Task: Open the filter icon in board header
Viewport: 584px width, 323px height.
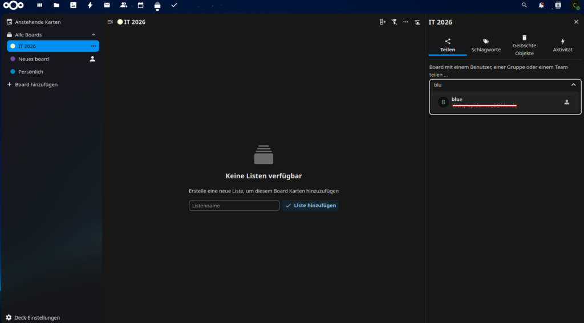Action: 394,22
